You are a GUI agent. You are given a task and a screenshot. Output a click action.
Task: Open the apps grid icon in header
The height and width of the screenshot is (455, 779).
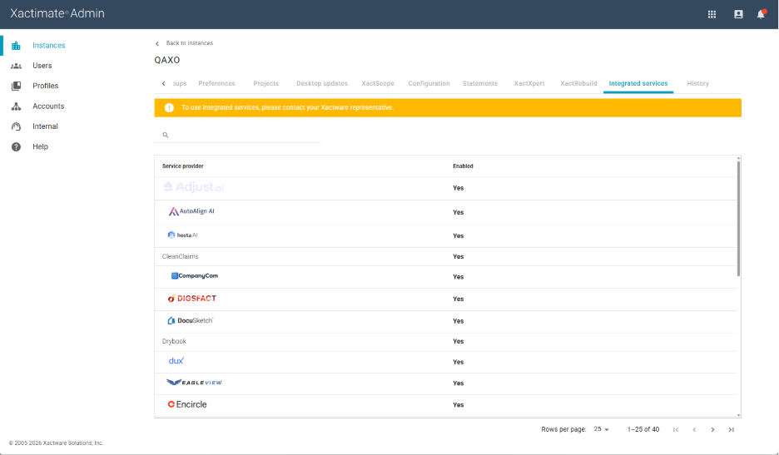pos(712,14)
